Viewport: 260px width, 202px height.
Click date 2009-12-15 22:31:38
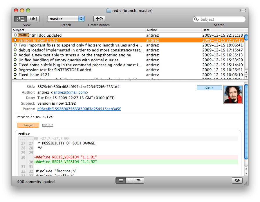pos(223,35)
